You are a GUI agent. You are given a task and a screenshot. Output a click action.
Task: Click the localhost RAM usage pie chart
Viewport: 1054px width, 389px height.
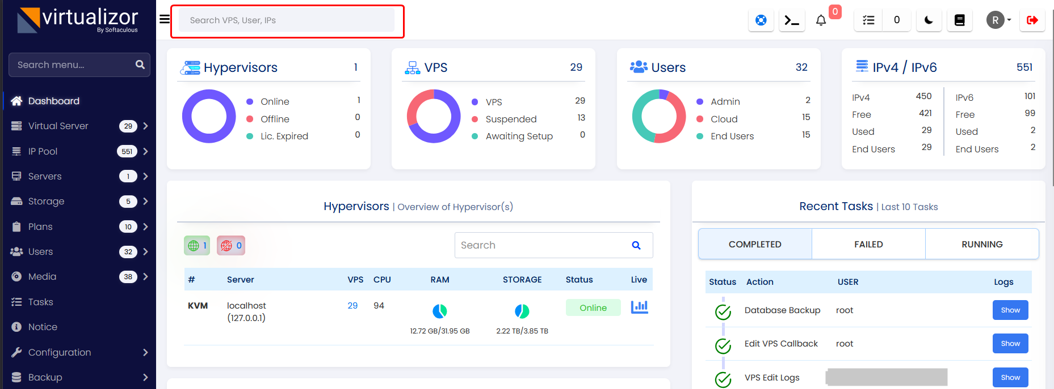(x=440, y=311)
